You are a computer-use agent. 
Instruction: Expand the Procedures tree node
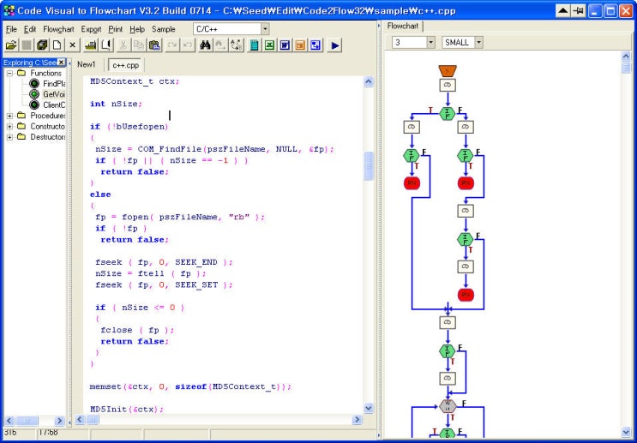9,116
